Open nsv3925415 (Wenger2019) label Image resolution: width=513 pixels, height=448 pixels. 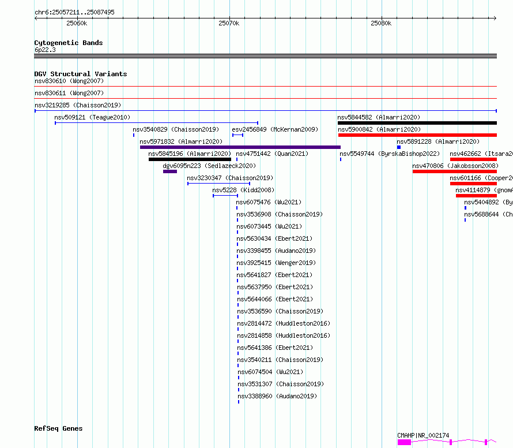tap(276, 263)
